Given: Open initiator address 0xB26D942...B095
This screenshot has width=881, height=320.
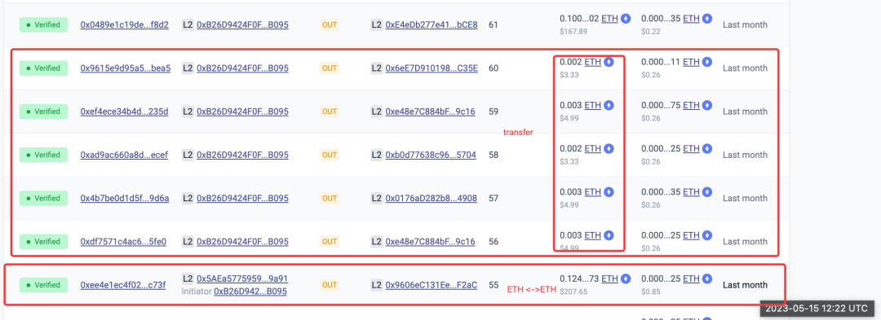Looking at the screenshot, I should pos(250,292).
